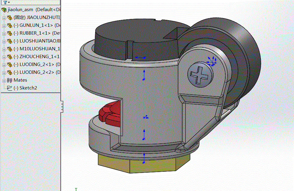Select the jiaolun_asm top-level assembly name
The image size is (294, 191).
20,10
